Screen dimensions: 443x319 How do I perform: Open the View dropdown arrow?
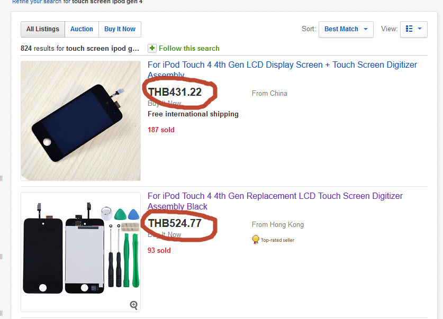(420, 29)
